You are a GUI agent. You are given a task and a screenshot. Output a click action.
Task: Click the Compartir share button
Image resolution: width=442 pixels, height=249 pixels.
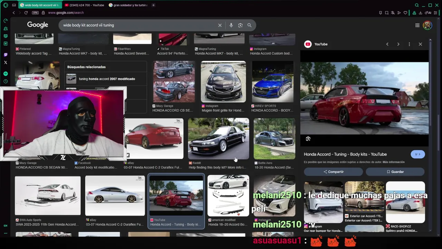334,172
